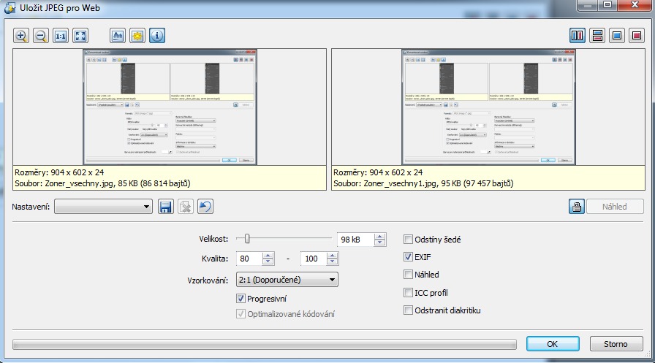
Task: Show the histogram display
Action: pos(118,35)
